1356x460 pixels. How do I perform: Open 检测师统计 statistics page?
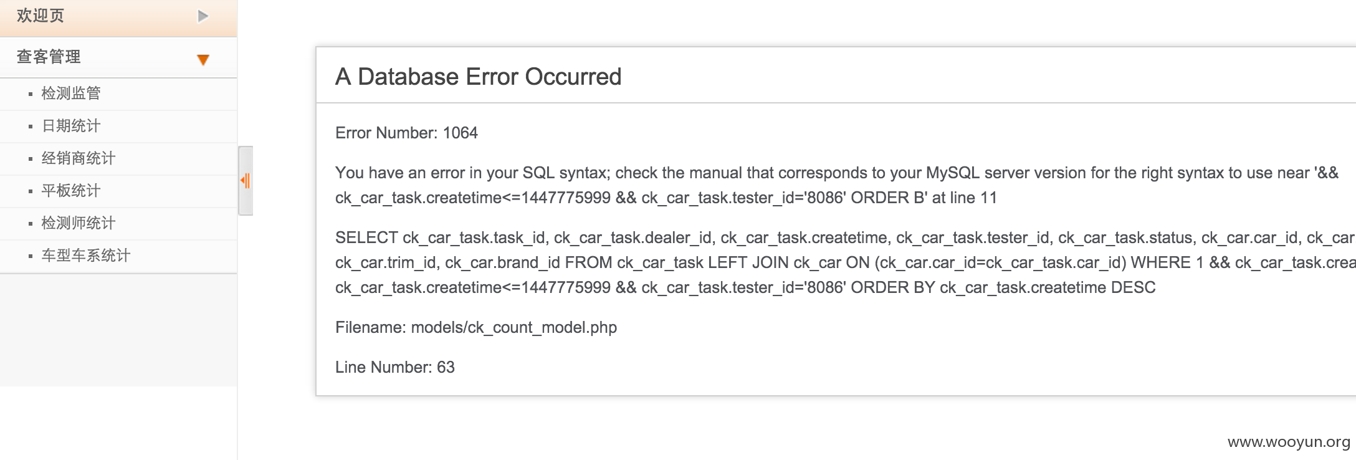click(x=79, y=223)
